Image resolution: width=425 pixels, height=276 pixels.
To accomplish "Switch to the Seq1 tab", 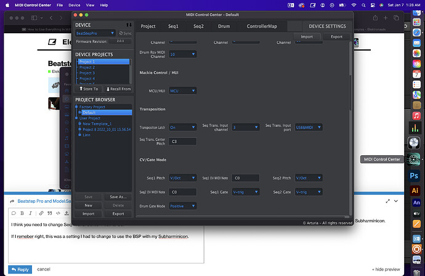I will coord(173,26).
